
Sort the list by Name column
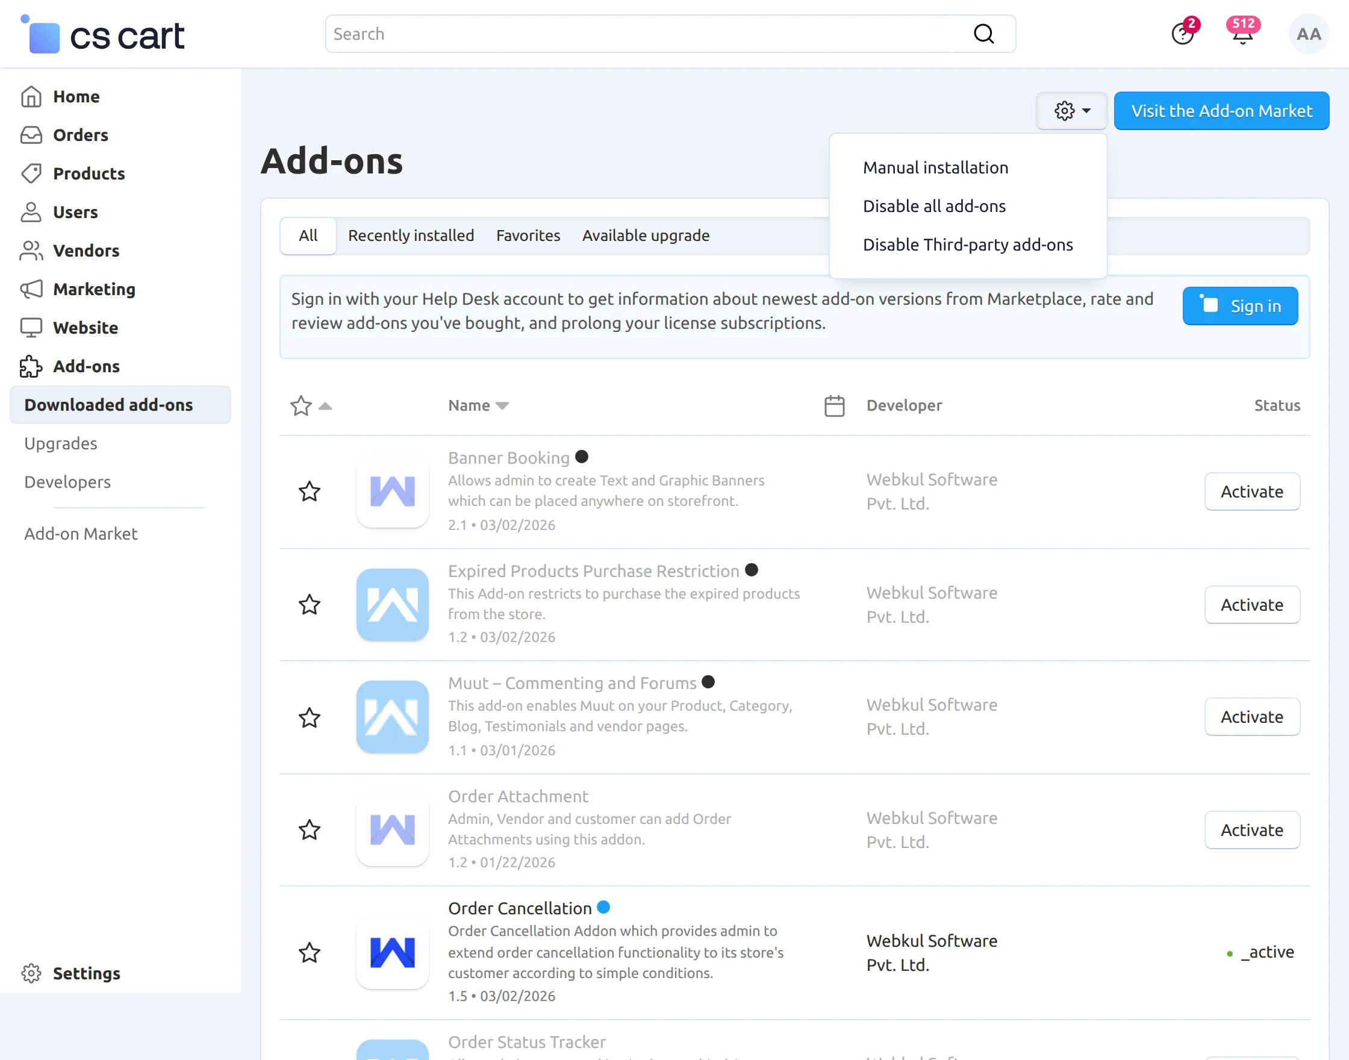[478, 406]
